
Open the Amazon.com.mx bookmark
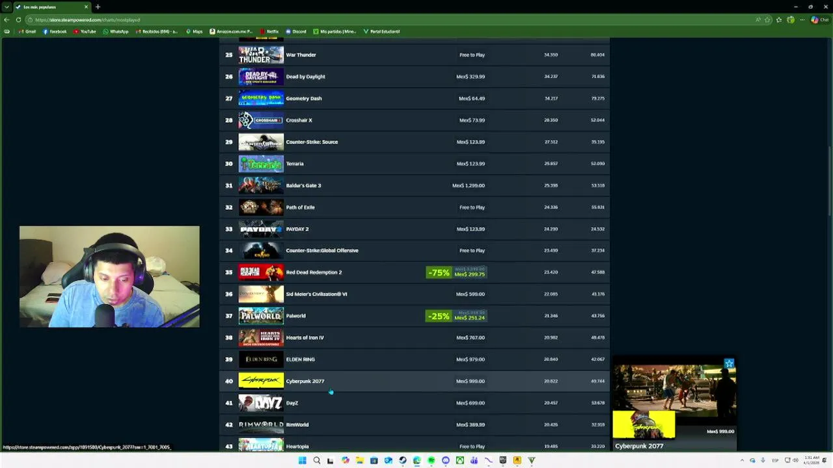click(x=231, y=31)
